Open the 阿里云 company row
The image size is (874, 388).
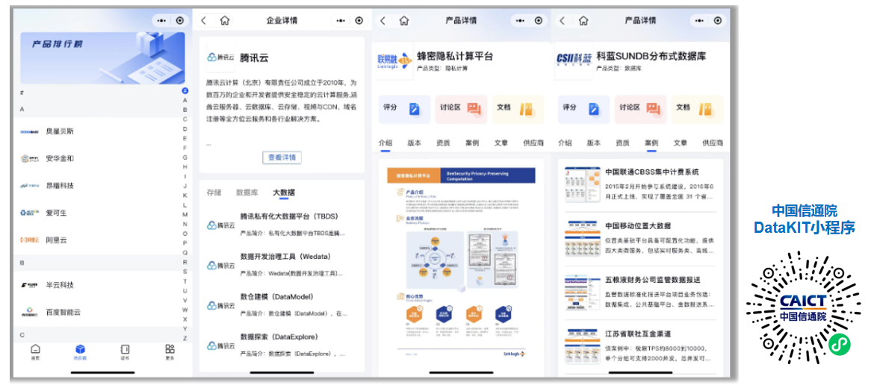pyautogui.click(x=98, y=240)
